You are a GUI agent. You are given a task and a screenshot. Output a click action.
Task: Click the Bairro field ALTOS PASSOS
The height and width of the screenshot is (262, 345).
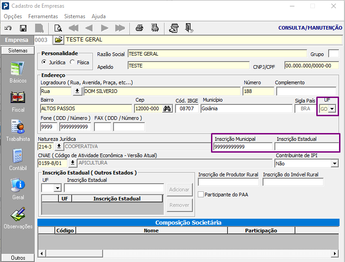click(86, 108)
